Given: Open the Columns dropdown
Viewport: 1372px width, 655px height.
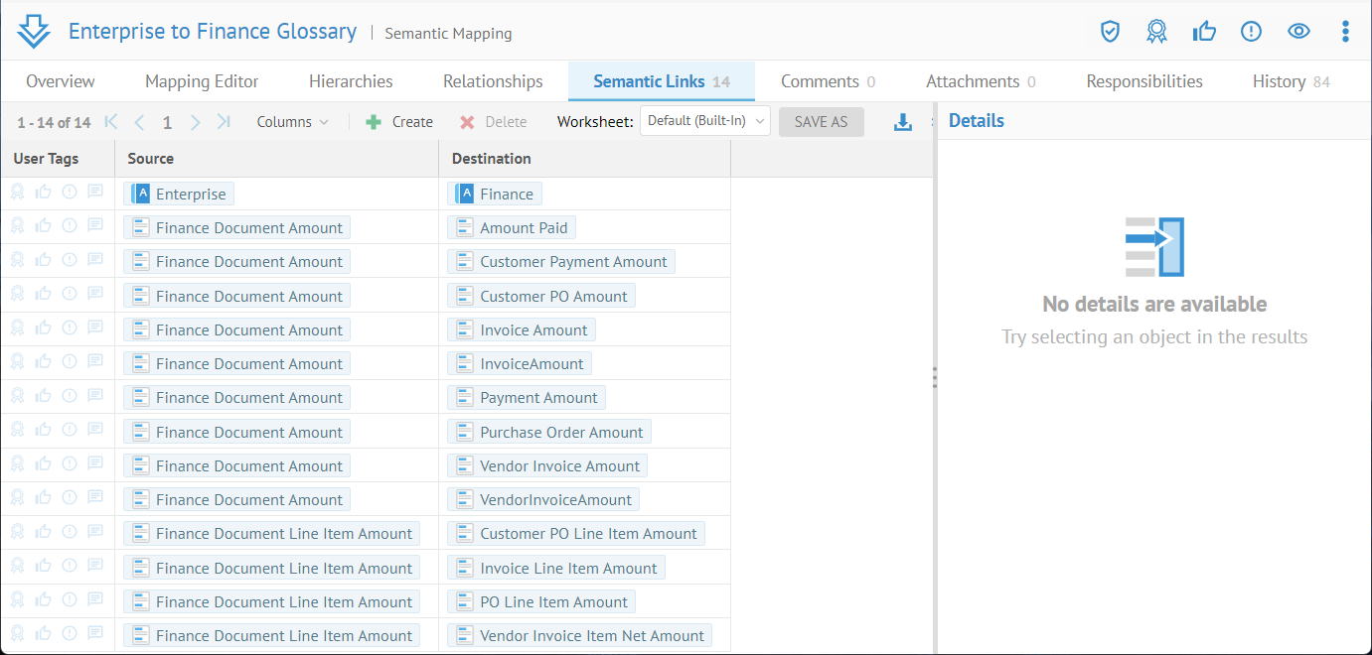Looking at the screenshot, I should click(x=292, y=122).
